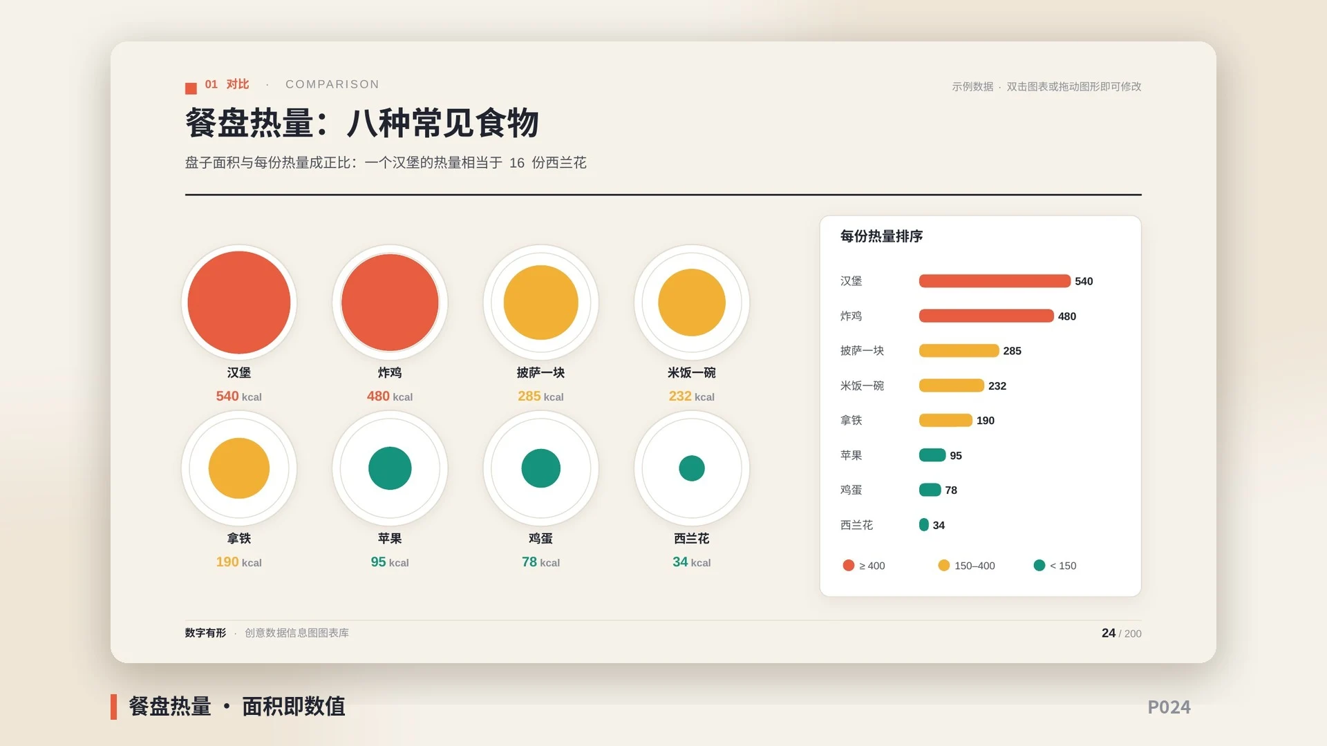Click the P024 page code

pos(1169,707)
